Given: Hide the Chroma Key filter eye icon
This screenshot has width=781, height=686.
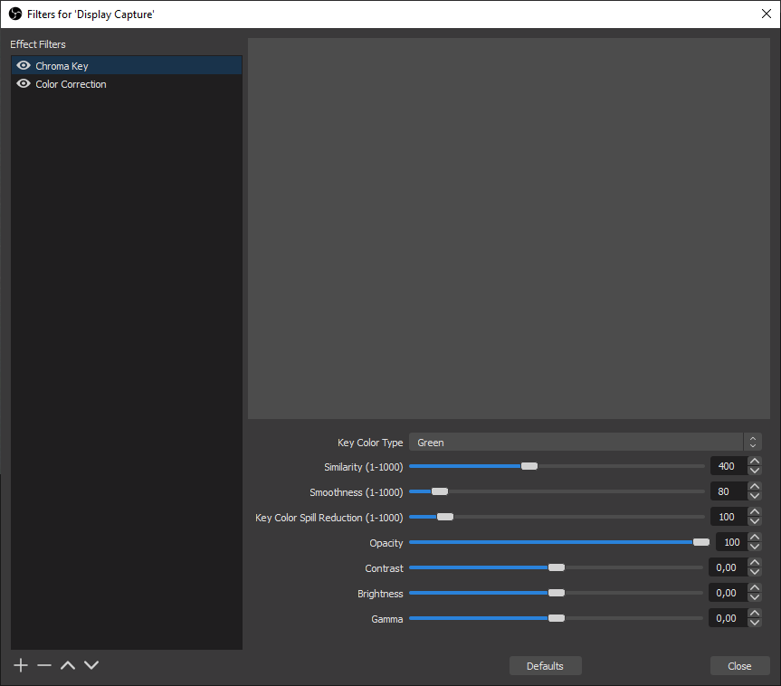Looking at the screenshot, I should click(24, 66).
